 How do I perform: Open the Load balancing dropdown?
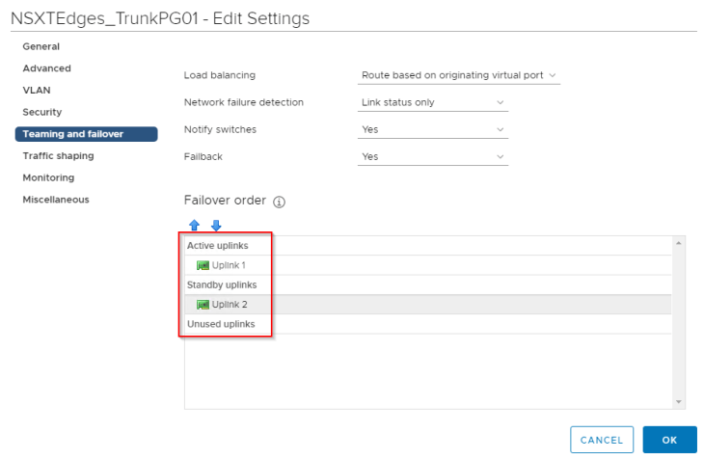tap(458, 75)
